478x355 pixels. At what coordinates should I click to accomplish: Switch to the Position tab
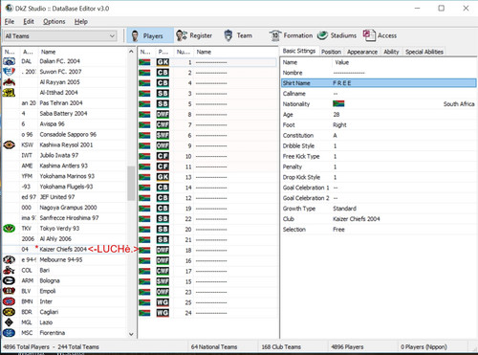(331, 52)
